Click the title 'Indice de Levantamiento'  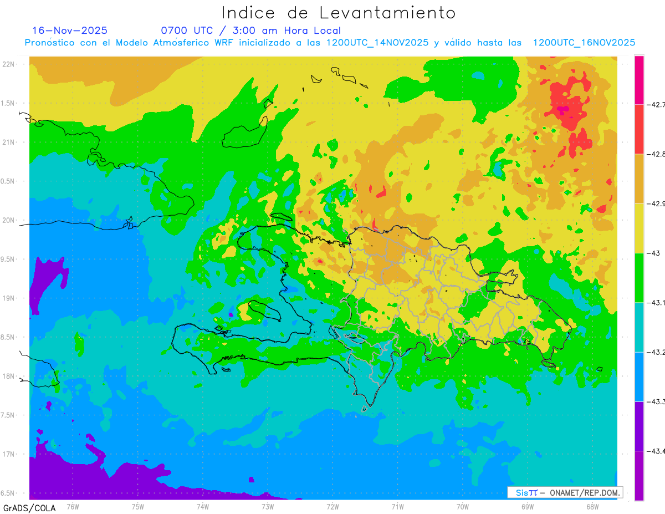pyautogui.click(x=339, y=12)
